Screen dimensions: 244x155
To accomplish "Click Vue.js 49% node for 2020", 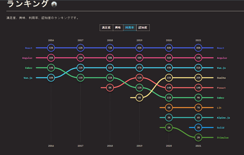I will click(169, 68).
